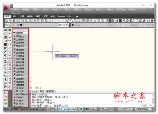The height and width of the screenshot is (114, 158).
Task: Switch to the 注释 ribbon tab
Action: [22, 16]
